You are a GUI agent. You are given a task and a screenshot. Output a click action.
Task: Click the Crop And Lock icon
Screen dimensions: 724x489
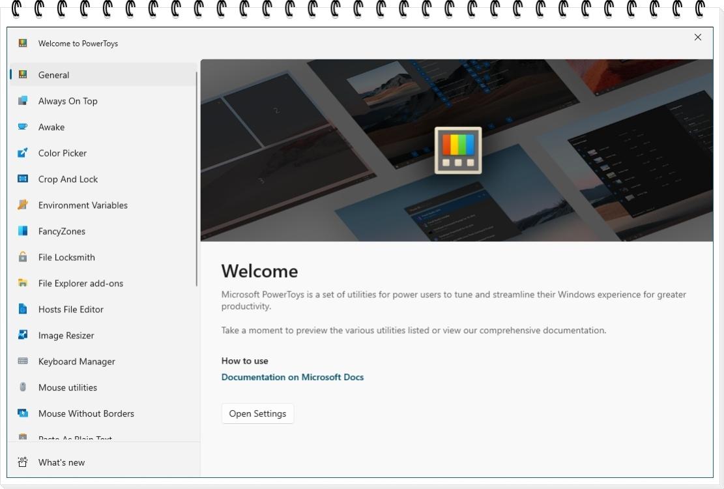coord(23,179)
